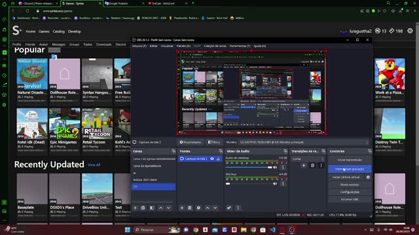Add a new source in Fontes panel
Viewport: 419px width, 235px height.
click(x=182, y=208)
